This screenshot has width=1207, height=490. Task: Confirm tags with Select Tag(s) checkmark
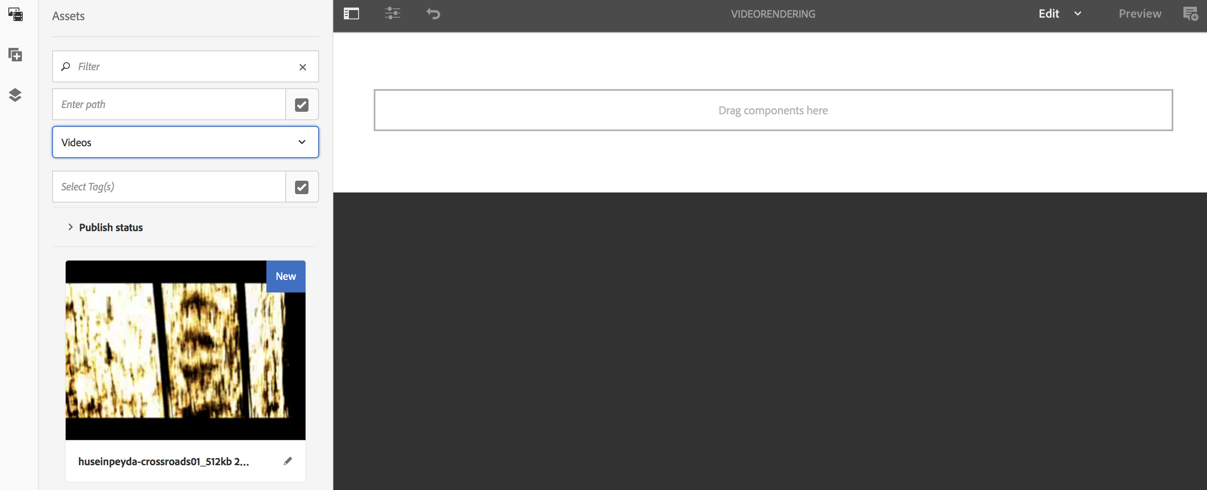(x=302, y=187)
